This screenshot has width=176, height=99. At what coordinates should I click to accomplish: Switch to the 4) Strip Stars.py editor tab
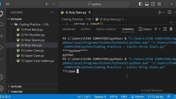pyautogui.click(x=76, y=12)
